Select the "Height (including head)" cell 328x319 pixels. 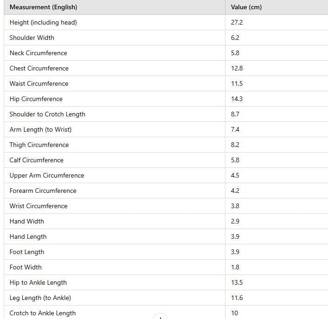coord(43,22)
